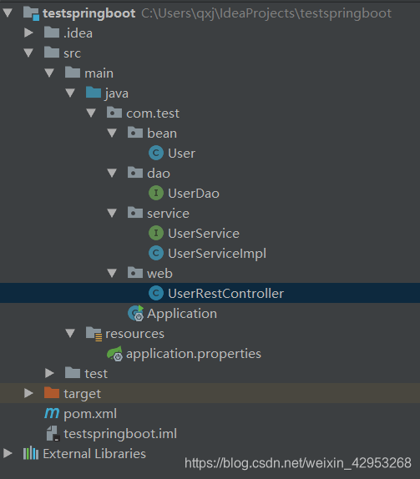Collapse the bean package arrow
Viewport: 420px width, 479px height.
click(x=112, y=133)
